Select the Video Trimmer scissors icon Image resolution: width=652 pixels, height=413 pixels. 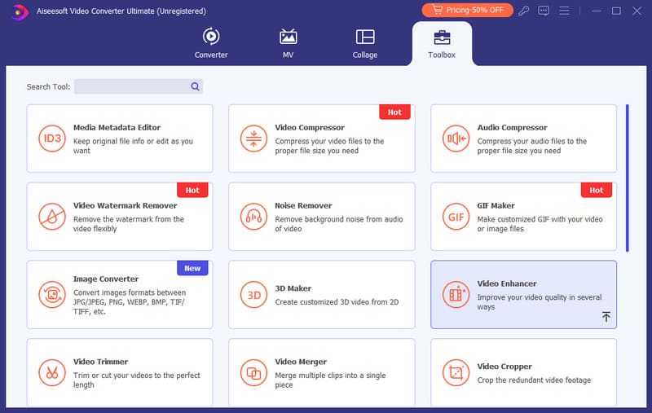[51, 373]
